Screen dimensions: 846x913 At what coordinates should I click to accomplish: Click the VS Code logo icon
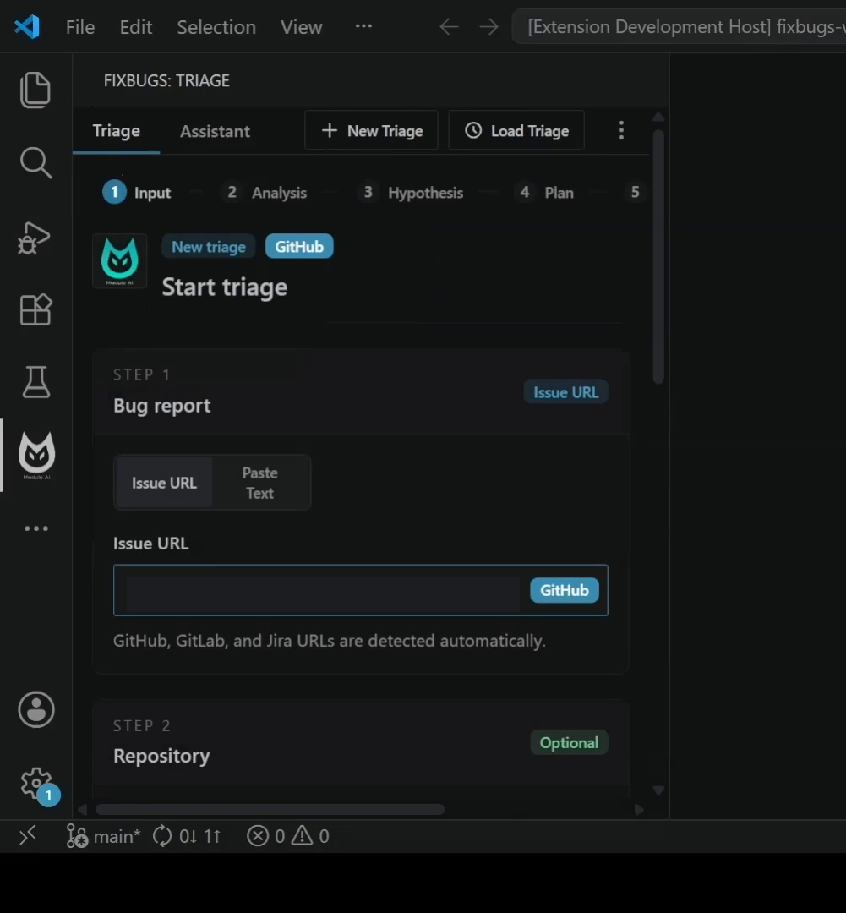(27, 27)
